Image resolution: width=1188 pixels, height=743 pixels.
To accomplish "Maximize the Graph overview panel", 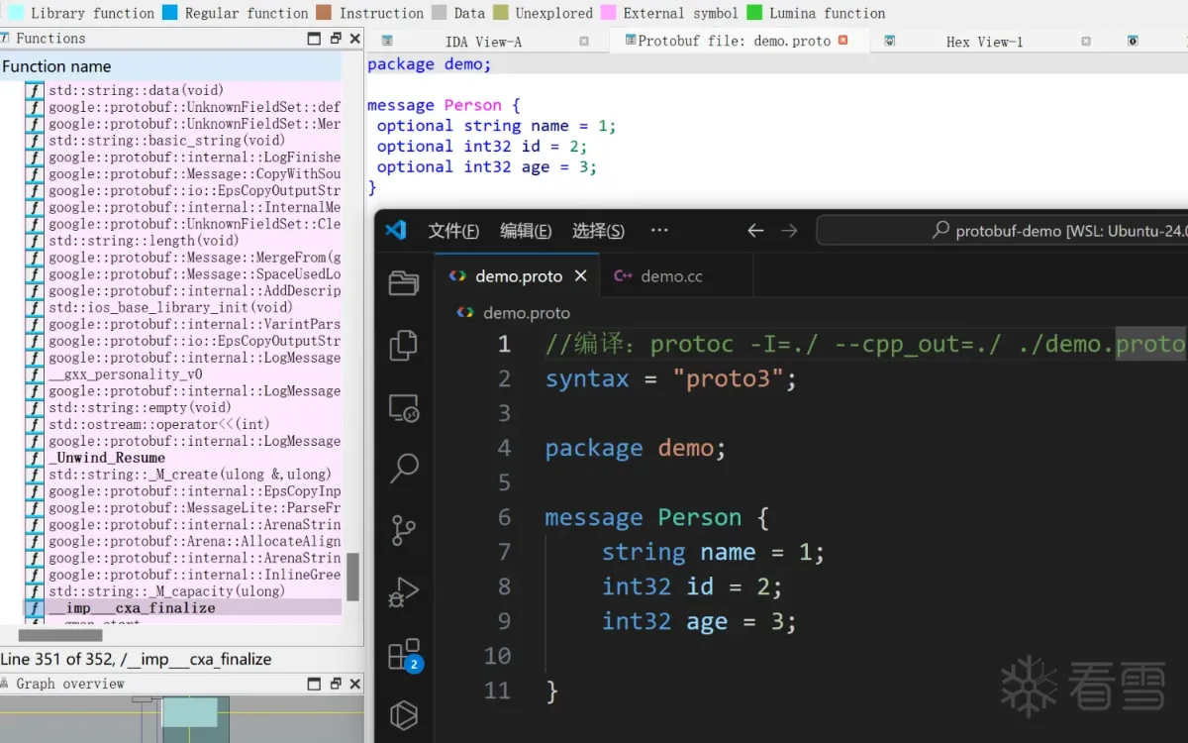I will (314, 684).
